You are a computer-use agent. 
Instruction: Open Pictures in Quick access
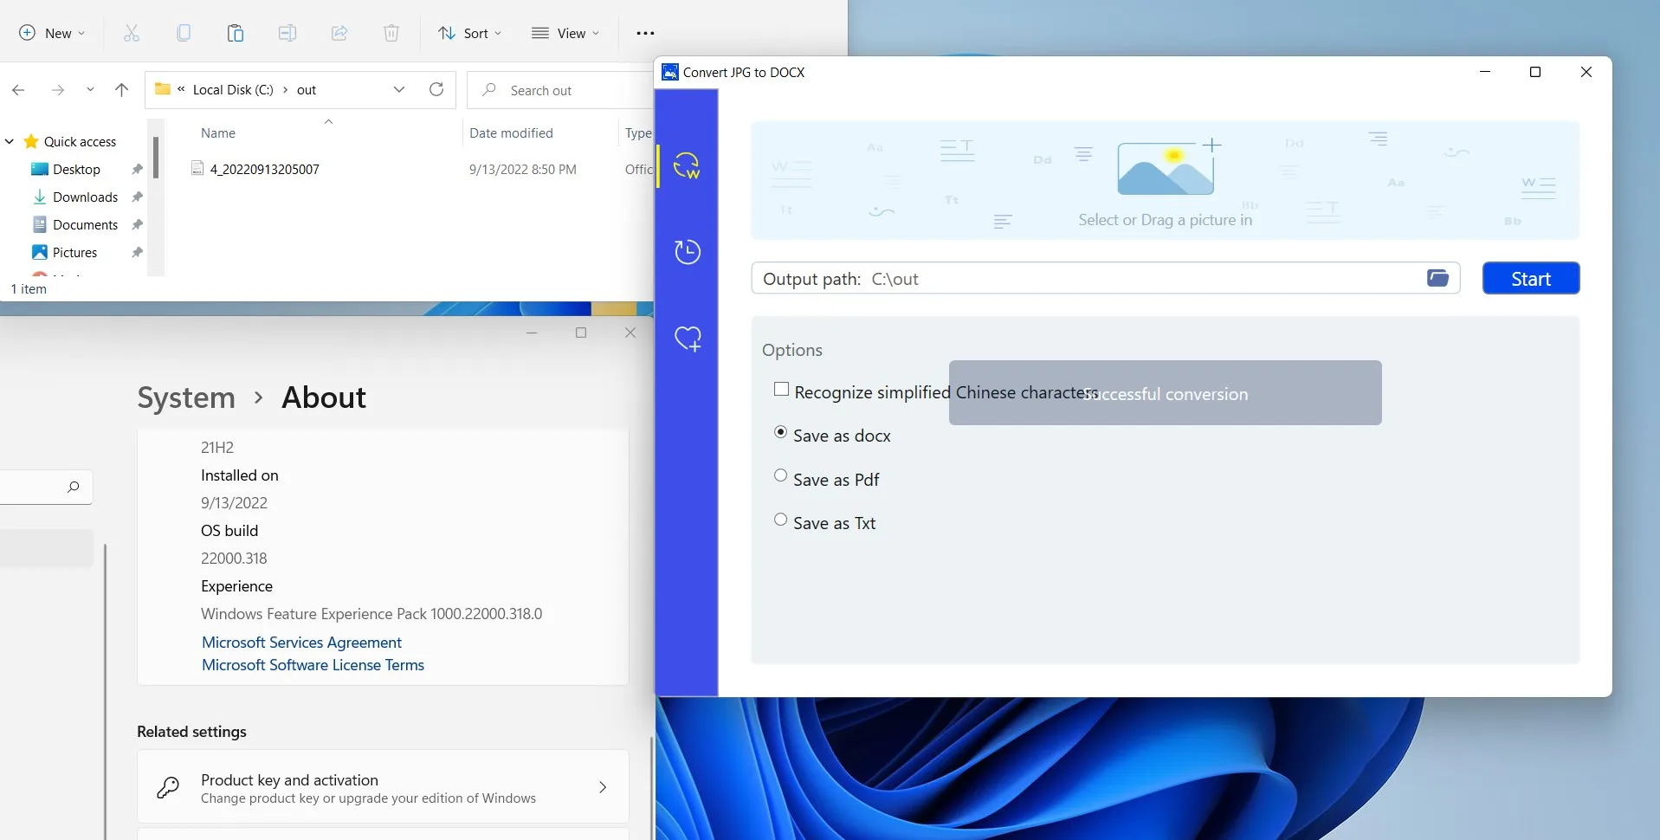(x=74, y=253)
